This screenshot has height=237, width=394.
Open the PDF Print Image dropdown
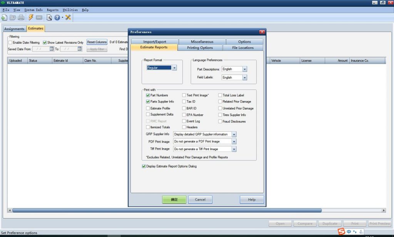(234, 142)
